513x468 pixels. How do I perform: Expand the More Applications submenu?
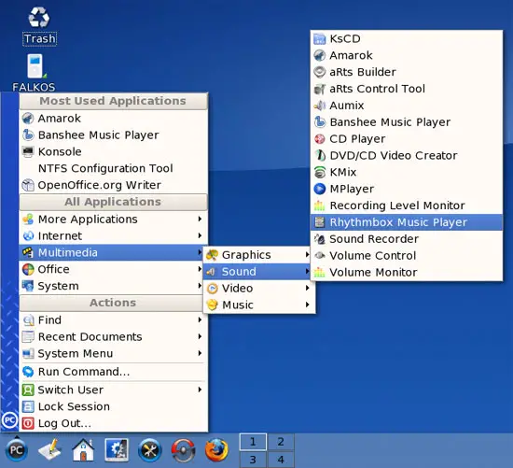pyautogui.click(x=113, y=219)
